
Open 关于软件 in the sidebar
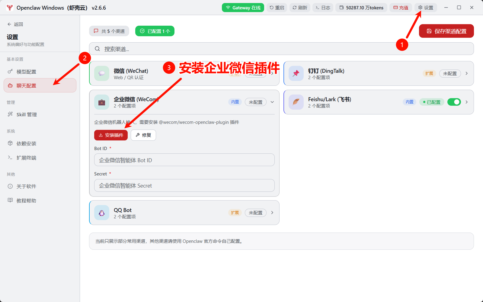(40, 186)
